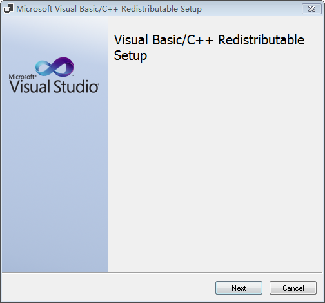Screen dimensions: 325x303
Task: Close the setup window with the X button
Action: point(311,9)
